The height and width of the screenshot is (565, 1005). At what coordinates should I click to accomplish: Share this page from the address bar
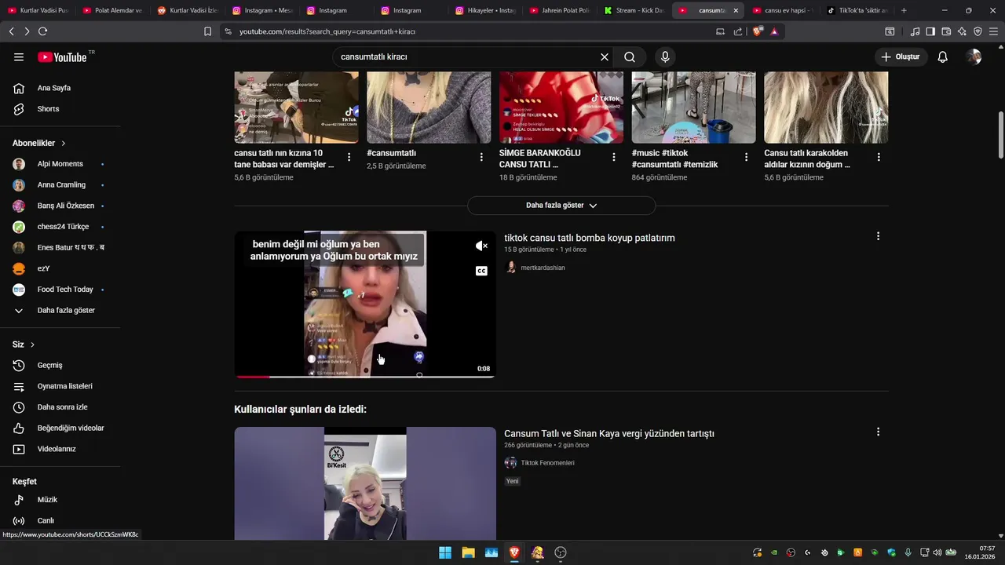tap(738, 31)
